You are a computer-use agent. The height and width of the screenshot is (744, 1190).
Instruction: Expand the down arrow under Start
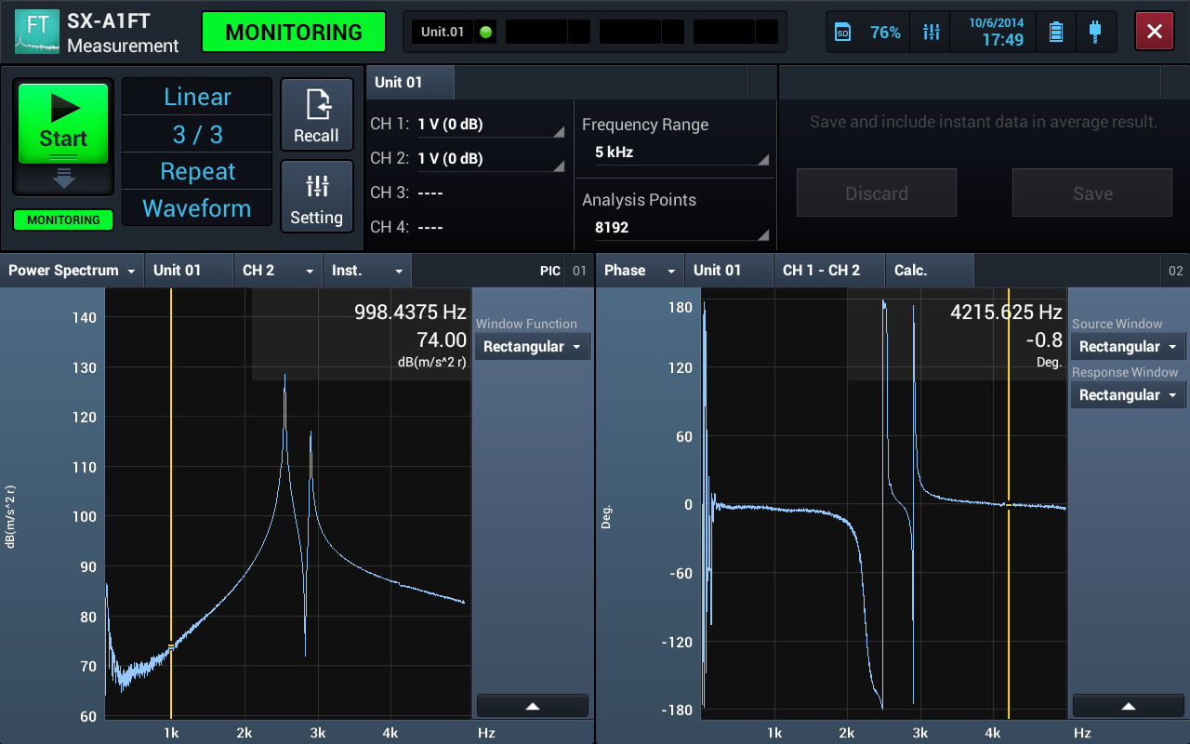63,179
